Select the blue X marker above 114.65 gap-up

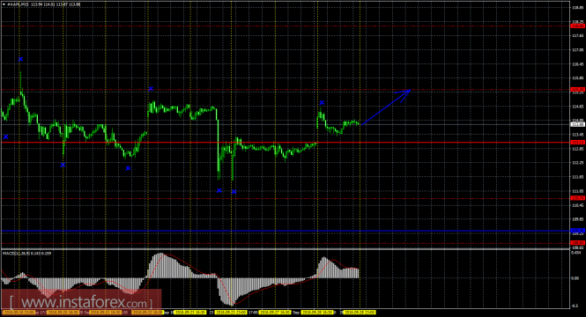(151, 89)
